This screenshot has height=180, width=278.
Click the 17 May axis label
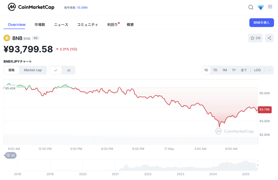click(x=169, y=149)
